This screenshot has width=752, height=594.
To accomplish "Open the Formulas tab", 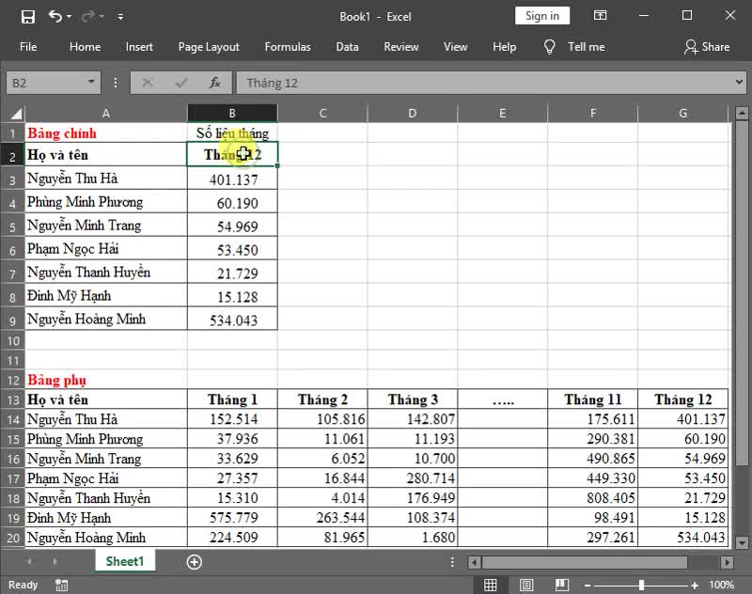I will coord(288,46).
